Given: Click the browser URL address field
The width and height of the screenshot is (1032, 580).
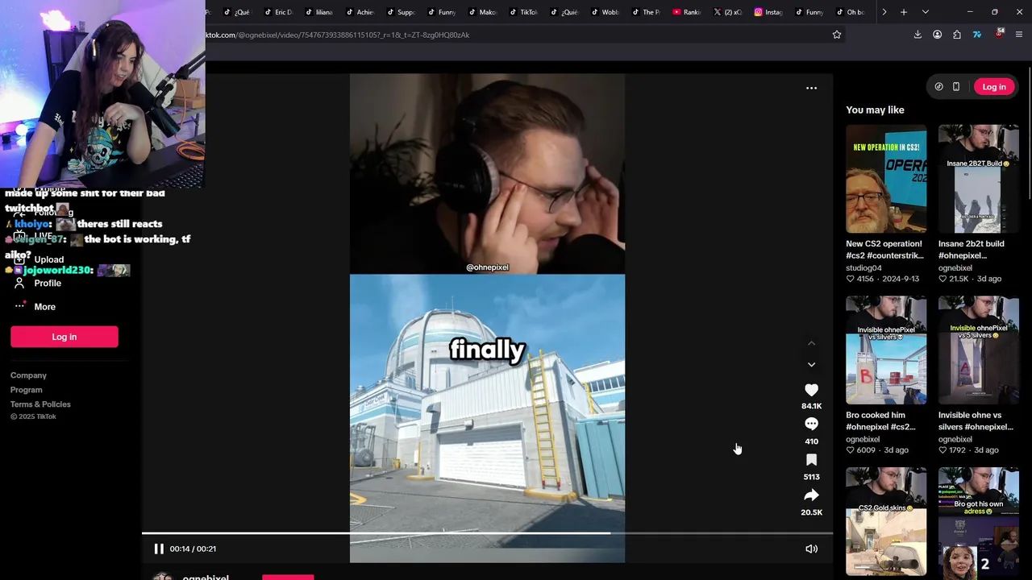Looking at the screenshot, I should (516, 35).
